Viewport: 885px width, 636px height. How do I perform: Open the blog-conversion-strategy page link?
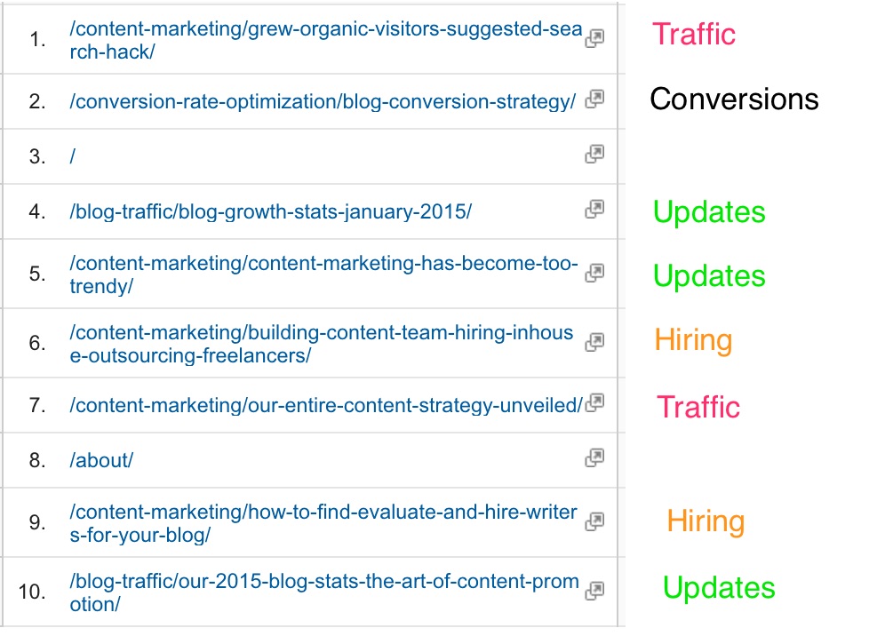(323, 101)
